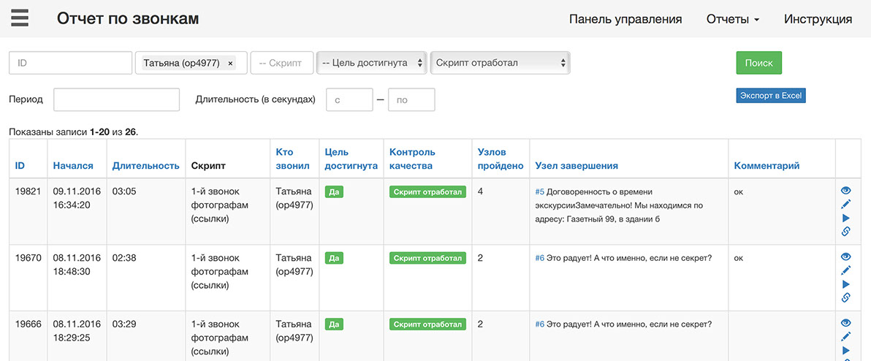Screen dimensions: 871x361
Task: Edit call 19670 with pencil icon
Action: coord(846,270)
